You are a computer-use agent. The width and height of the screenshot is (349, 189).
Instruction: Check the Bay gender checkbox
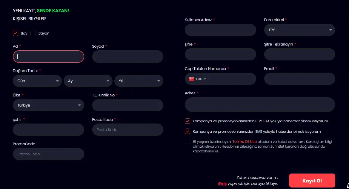tap(16, 33)
